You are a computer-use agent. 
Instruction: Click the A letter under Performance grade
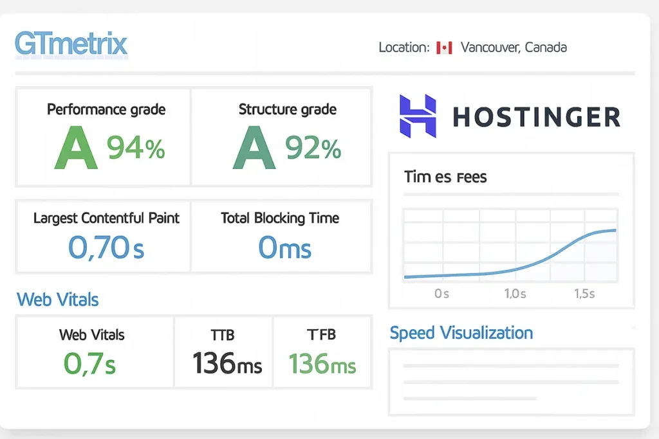coord(76,148)
